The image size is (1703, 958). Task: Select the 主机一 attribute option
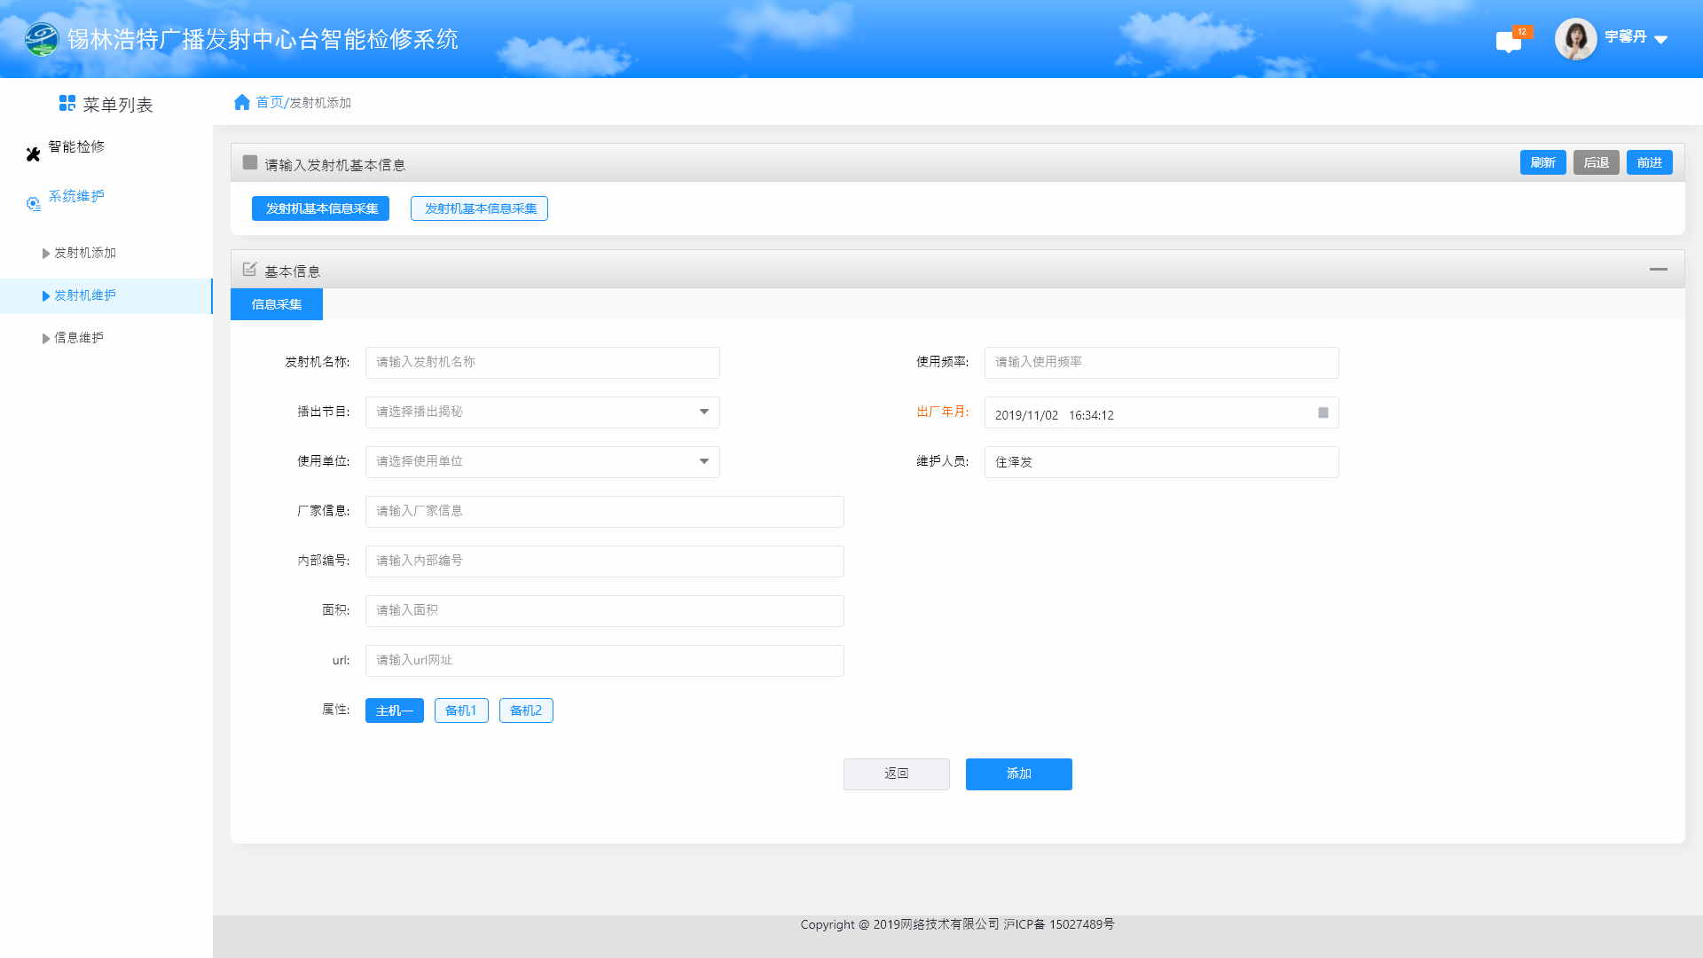pyautogui.click(x=394, y=711)
